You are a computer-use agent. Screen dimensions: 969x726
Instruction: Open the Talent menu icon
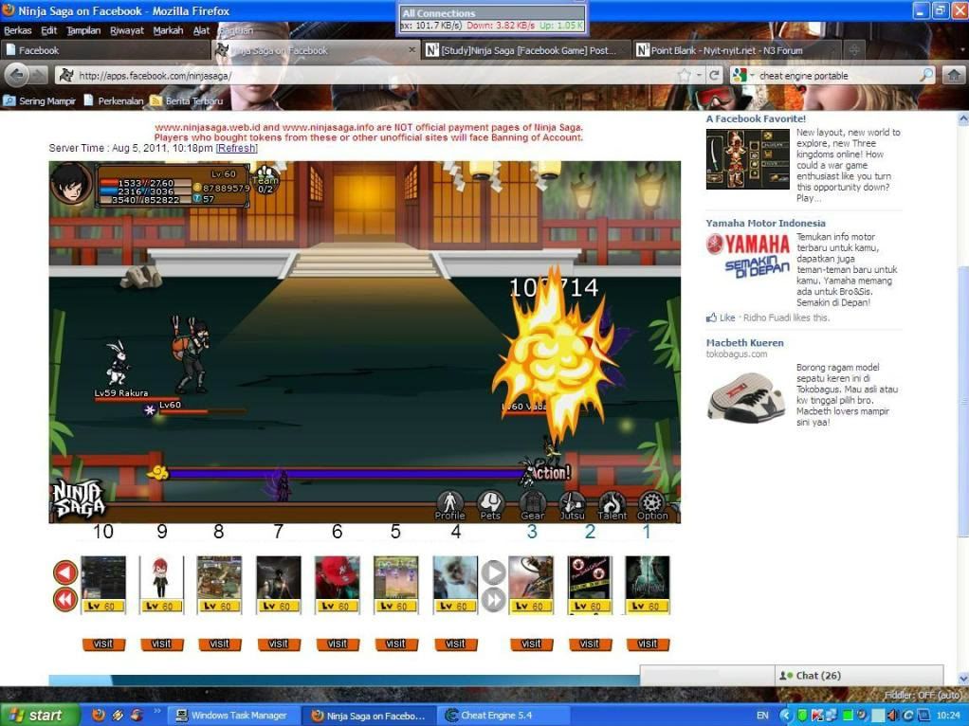[x=612, y=505]
